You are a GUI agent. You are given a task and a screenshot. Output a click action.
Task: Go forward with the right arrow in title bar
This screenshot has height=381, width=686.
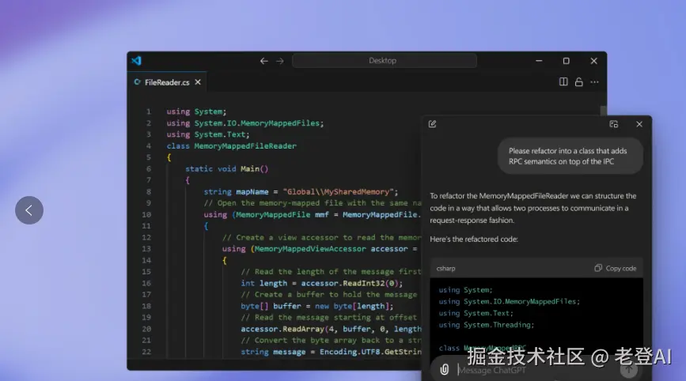click(280, 61)
